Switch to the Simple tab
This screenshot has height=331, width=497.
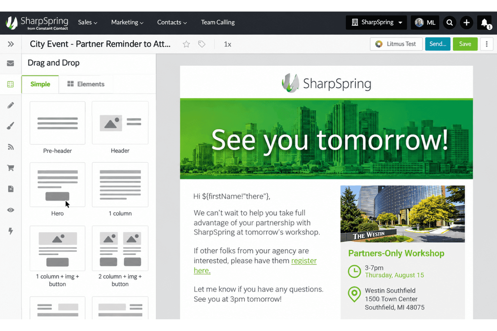[40, 84]
